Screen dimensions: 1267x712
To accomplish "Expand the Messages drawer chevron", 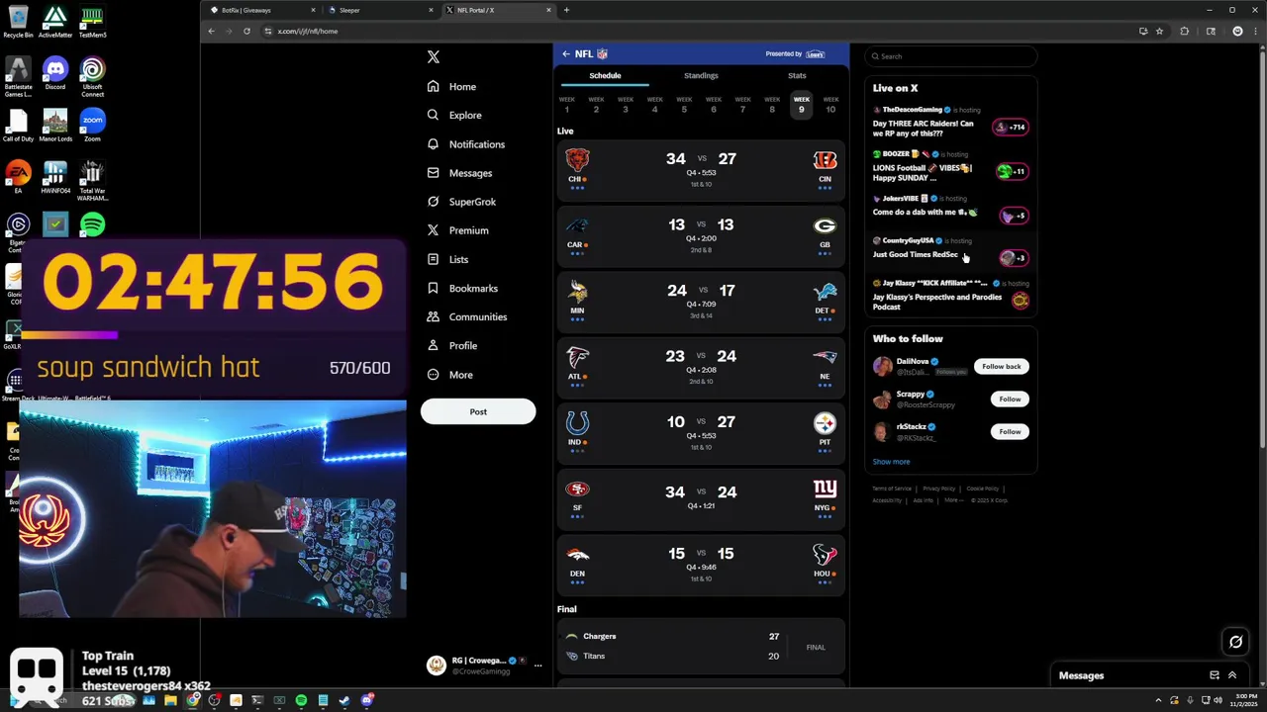I will pos(1232,675).
